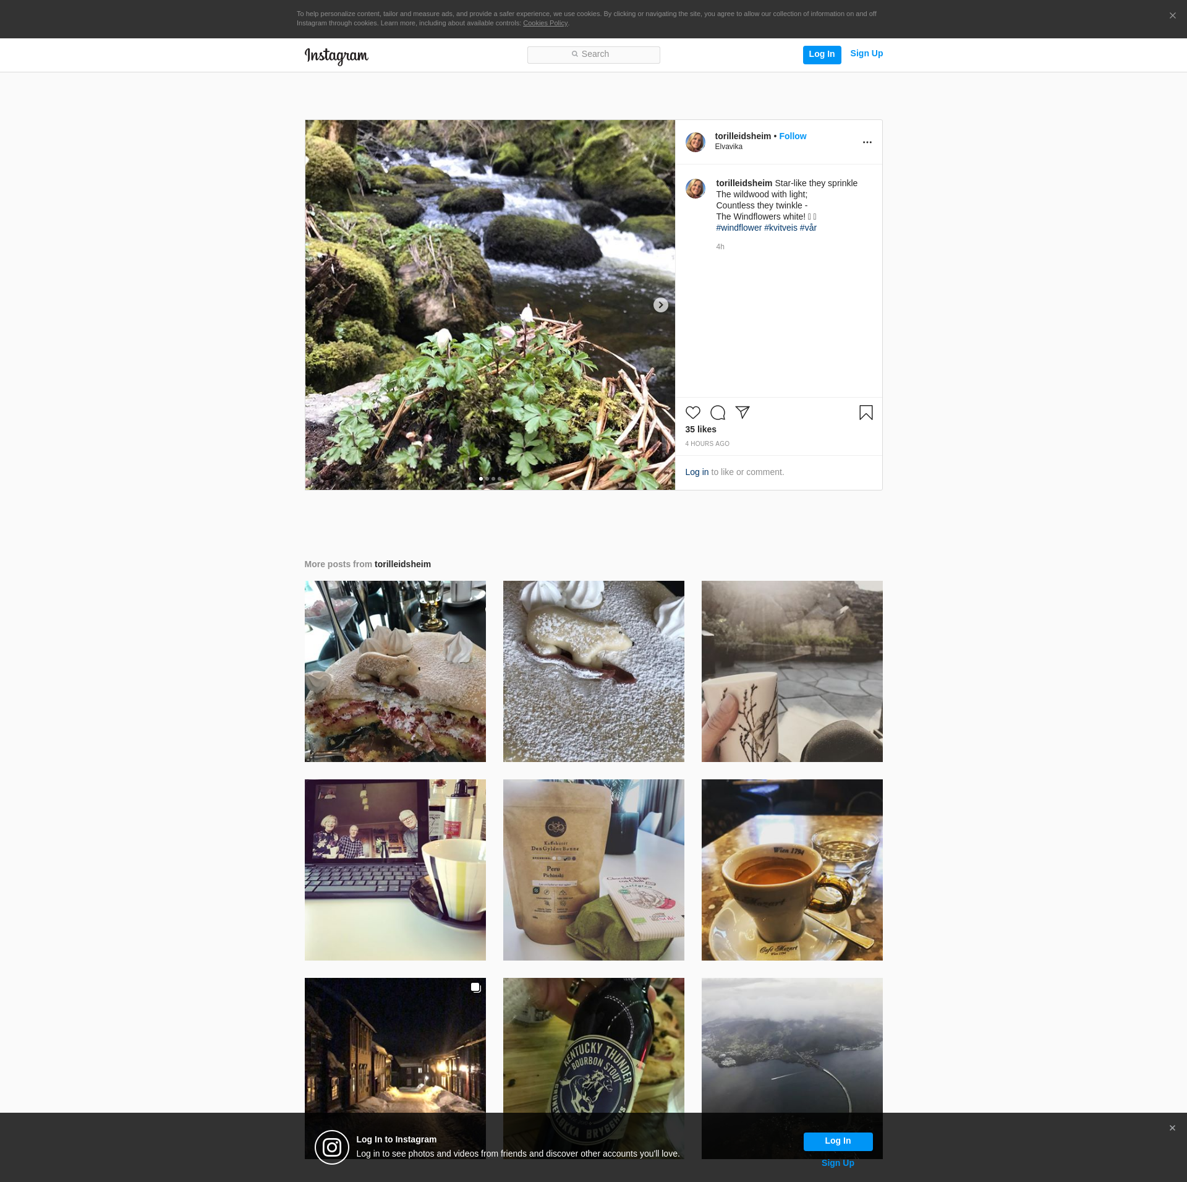Click Log in to like or comment
The image size is (1187, 1182).
(697, 472)
